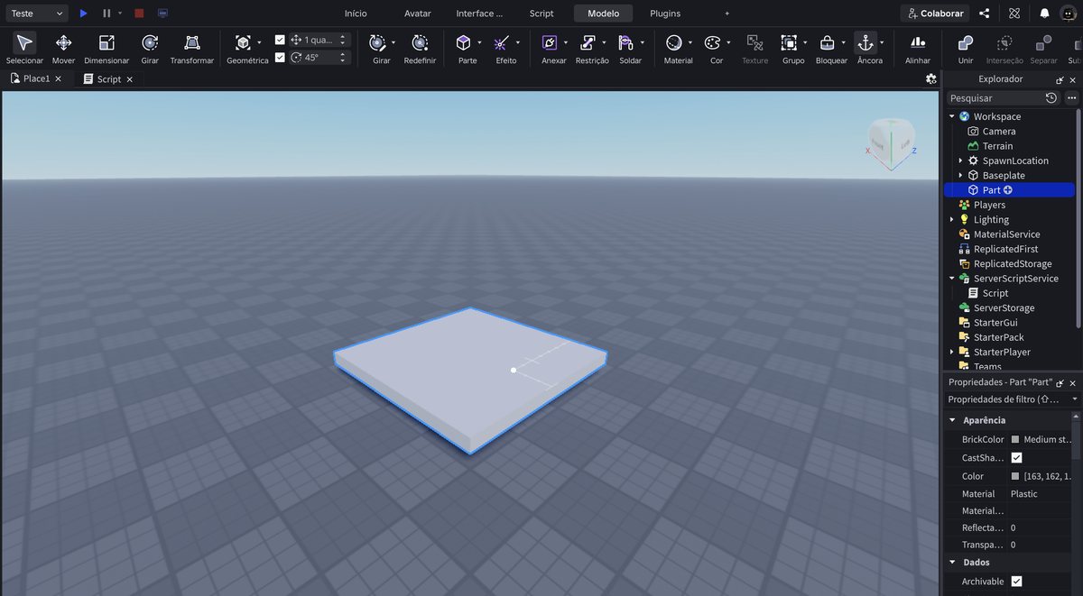Click the plus icon on Part row

coord(1008,190)
